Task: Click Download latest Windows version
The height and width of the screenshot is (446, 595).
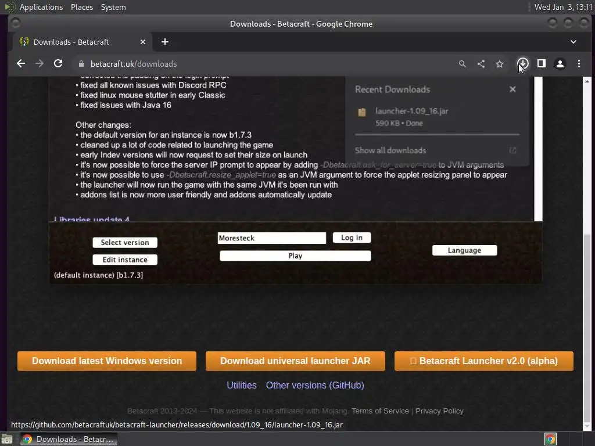Action: pyautogui.click(x=107, y=361)
